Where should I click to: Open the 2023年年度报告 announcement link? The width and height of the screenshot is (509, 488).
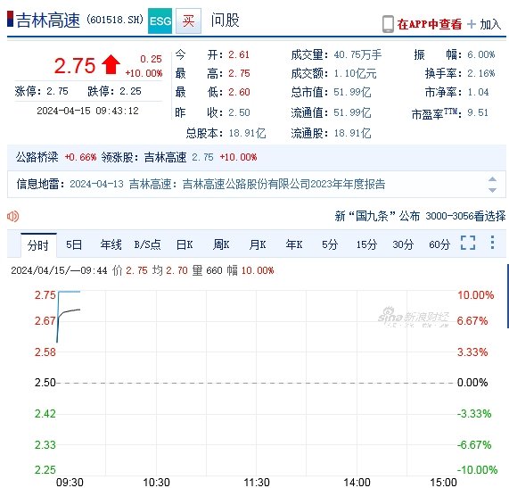(x=283, y=184)
